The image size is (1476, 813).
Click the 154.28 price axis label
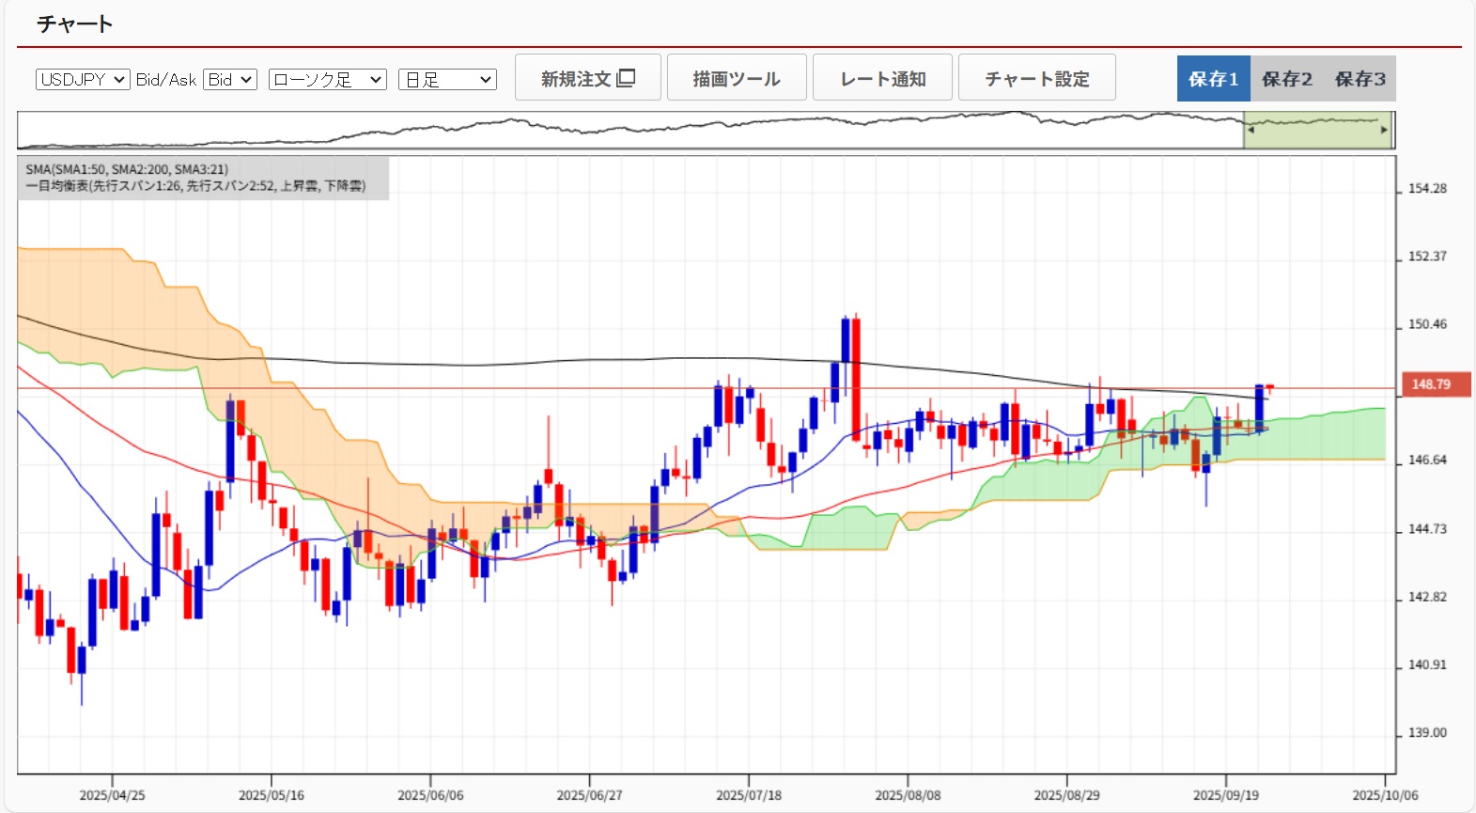1427,189
